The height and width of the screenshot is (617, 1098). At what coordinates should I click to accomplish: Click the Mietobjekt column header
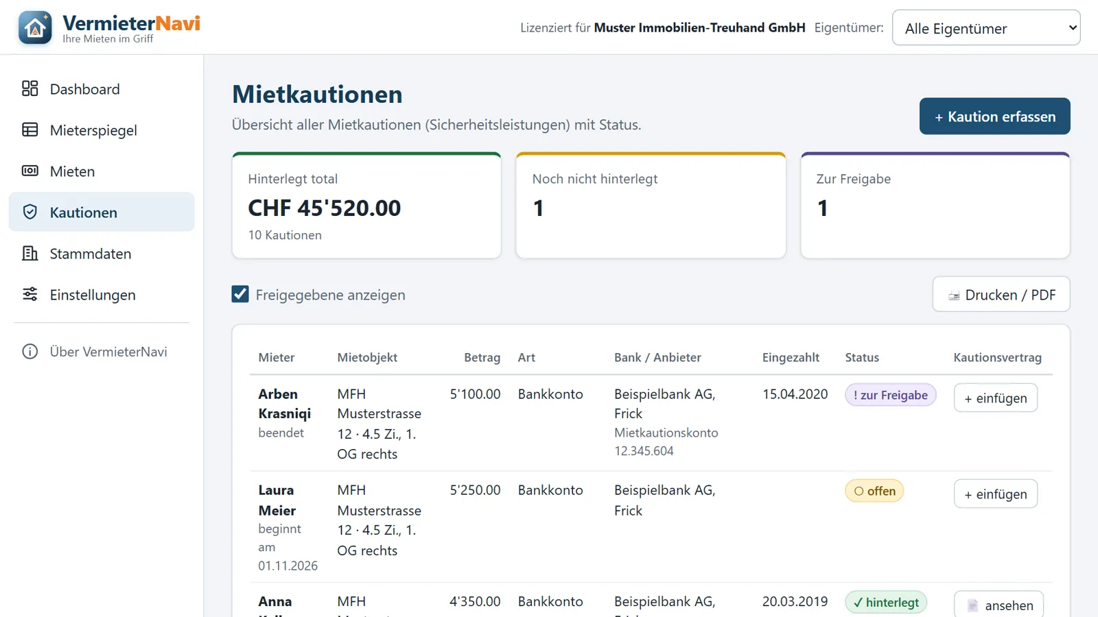(x=367, y=357)
